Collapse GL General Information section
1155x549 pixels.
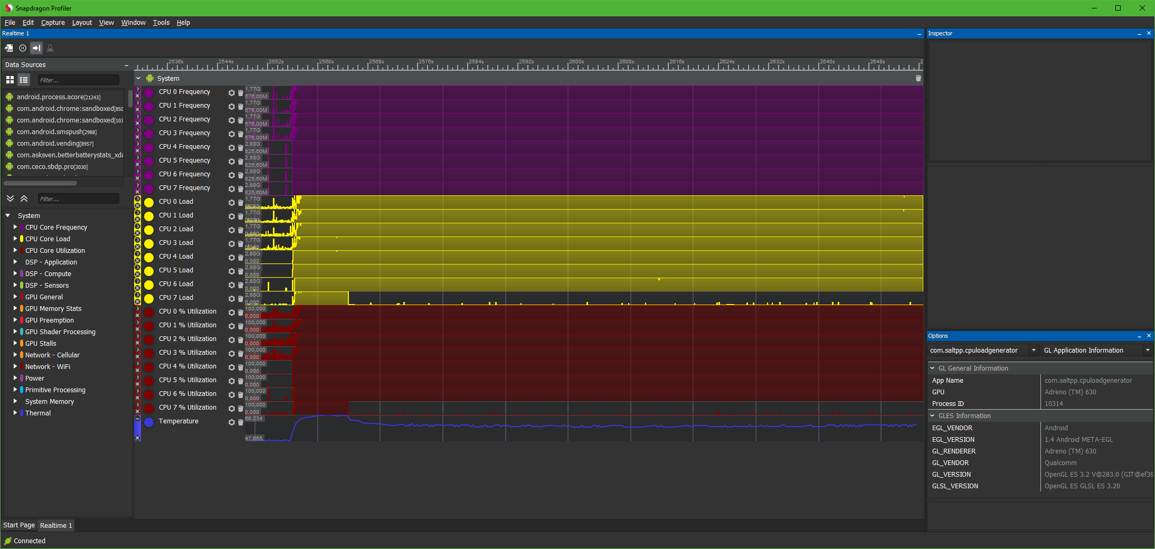pyautogui.click(x=933, y=368)
